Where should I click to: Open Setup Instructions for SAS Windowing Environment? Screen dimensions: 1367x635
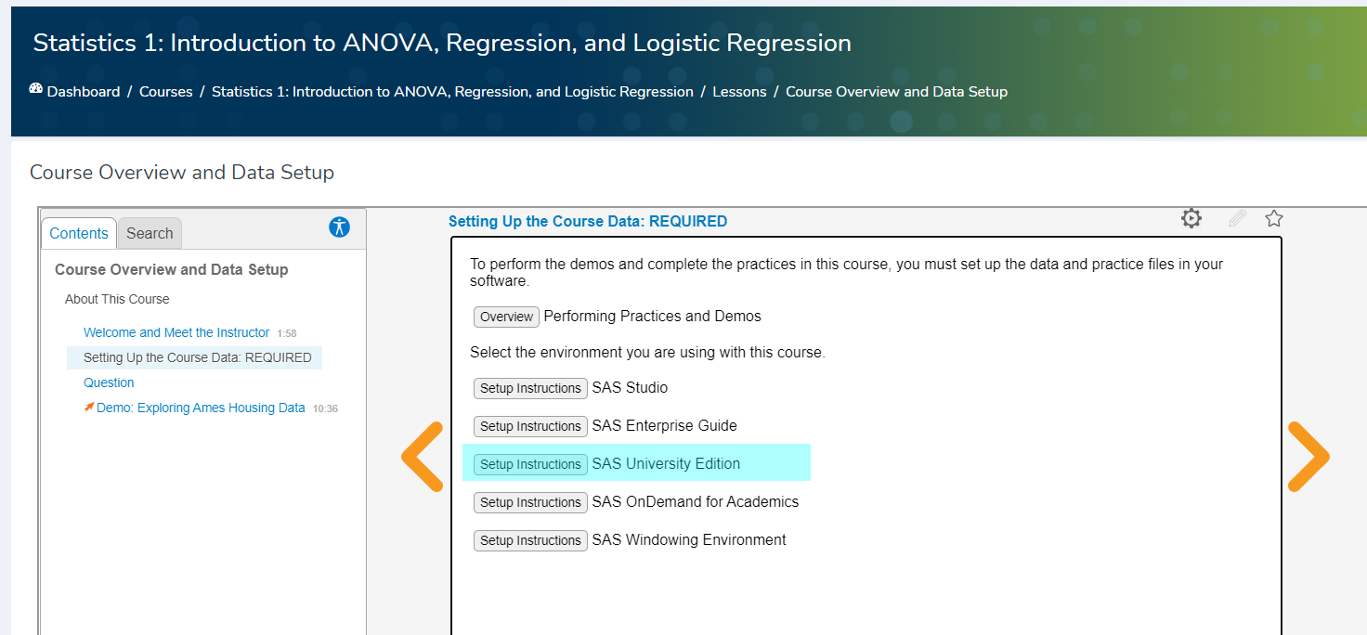530,540
